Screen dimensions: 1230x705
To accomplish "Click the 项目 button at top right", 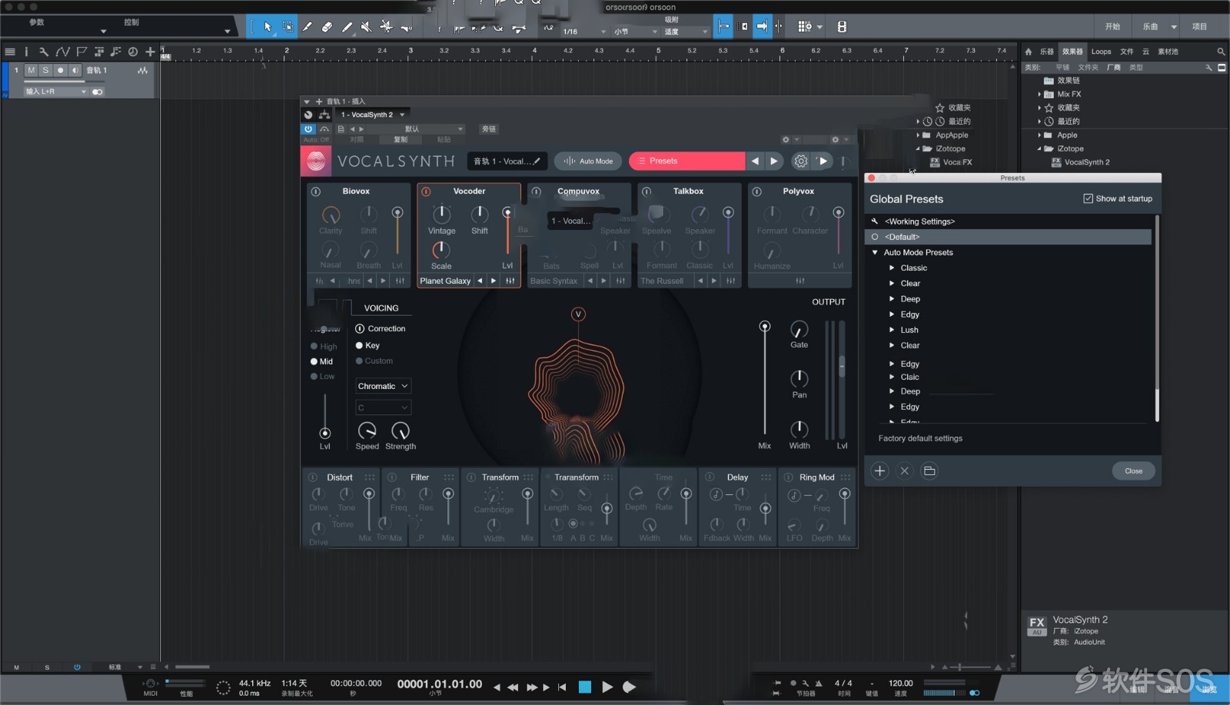I will pos(1199,26).
